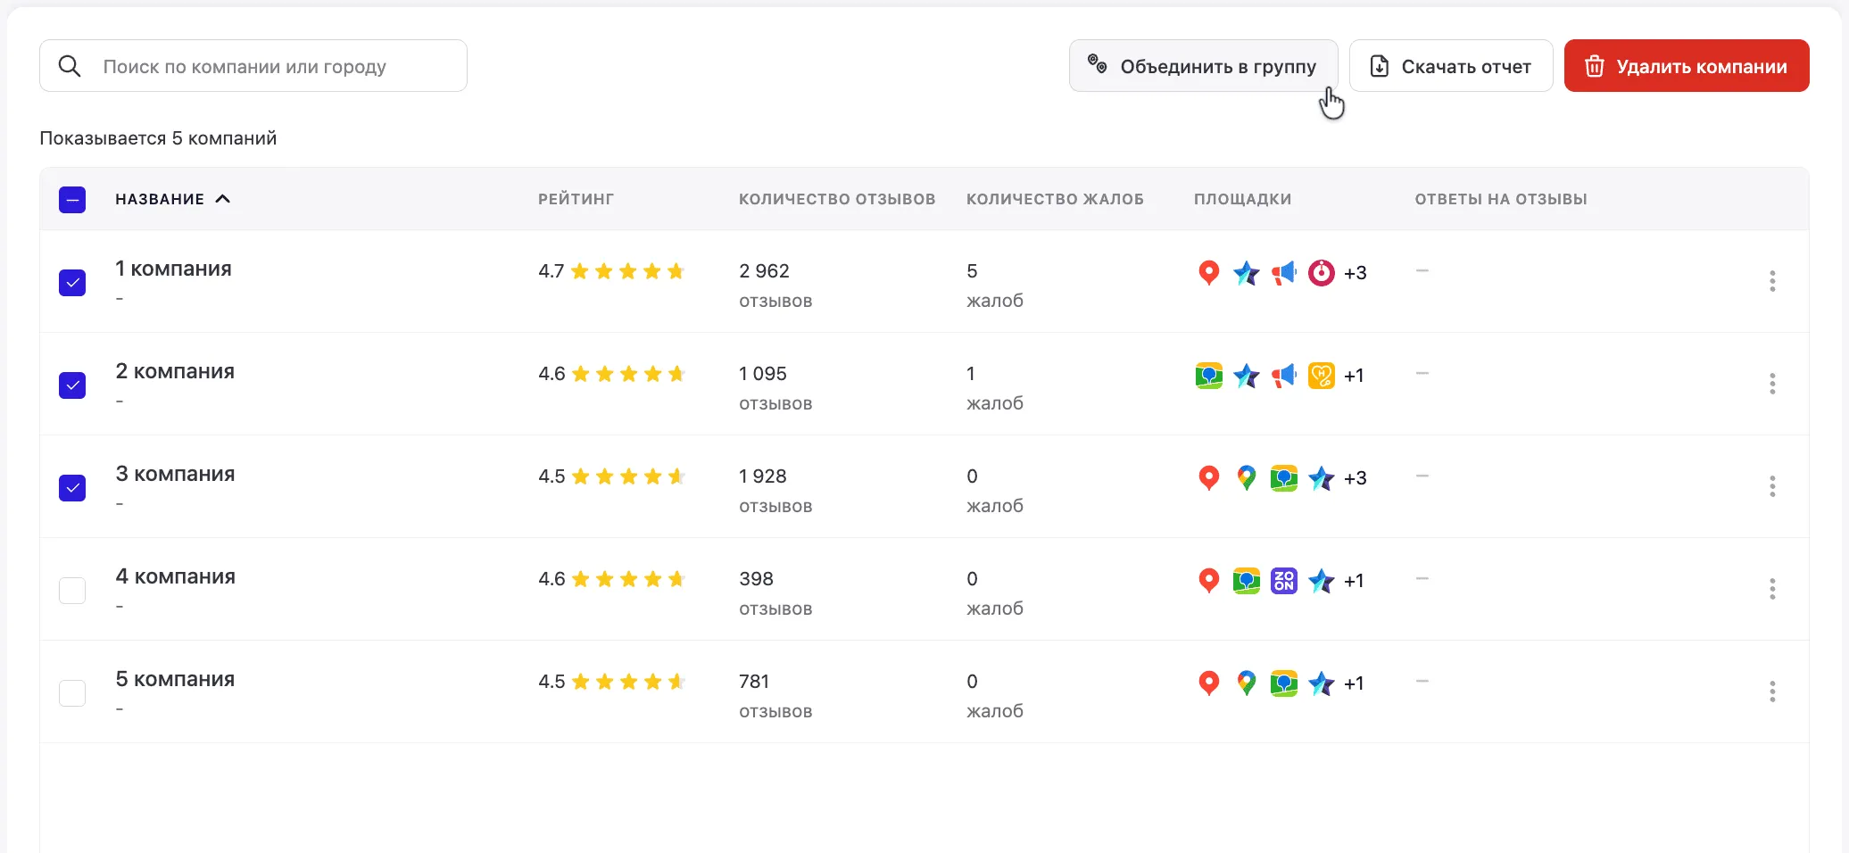Click 1 928 reviews count
Image resolution: width=1849 pixels, height=853 pixels.
click(x=763, y=476)
